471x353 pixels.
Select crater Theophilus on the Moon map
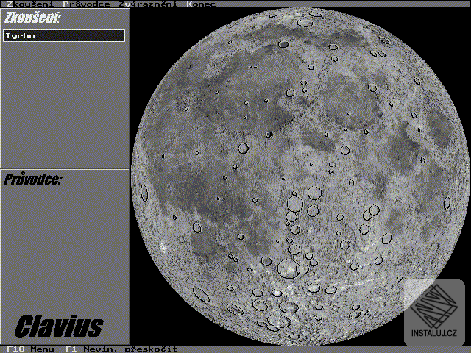coord(375,210)
